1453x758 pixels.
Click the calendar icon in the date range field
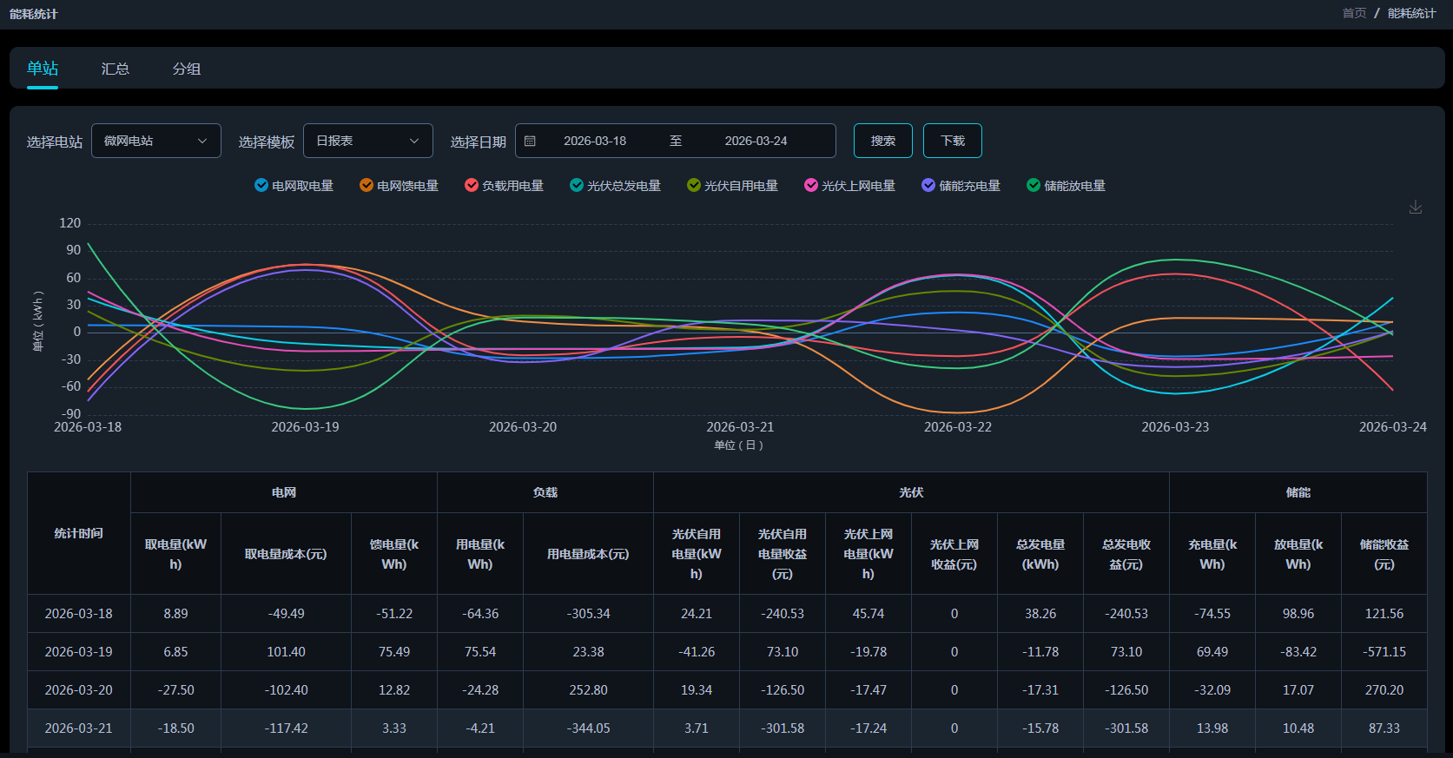[x=530, y=141]
